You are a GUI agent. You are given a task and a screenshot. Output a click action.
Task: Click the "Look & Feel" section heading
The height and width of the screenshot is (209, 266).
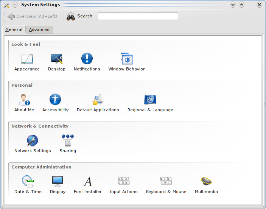pyautogui.click(x=26, y=44)
